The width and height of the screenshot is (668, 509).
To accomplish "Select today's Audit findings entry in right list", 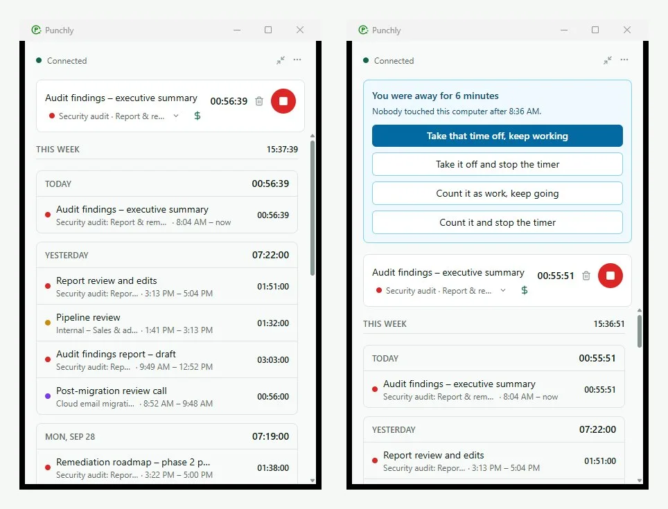I will point(494,389).
